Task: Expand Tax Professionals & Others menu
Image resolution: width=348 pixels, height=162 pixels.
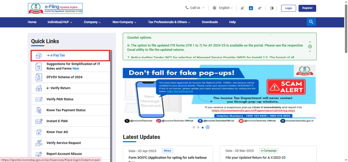Action: (169, 22)
